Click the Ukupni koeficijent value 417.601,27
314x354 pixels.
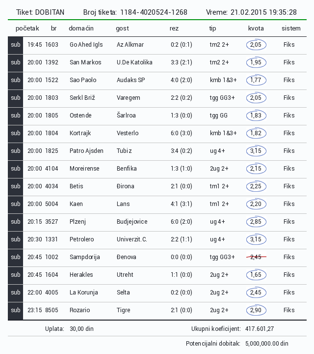259,329
